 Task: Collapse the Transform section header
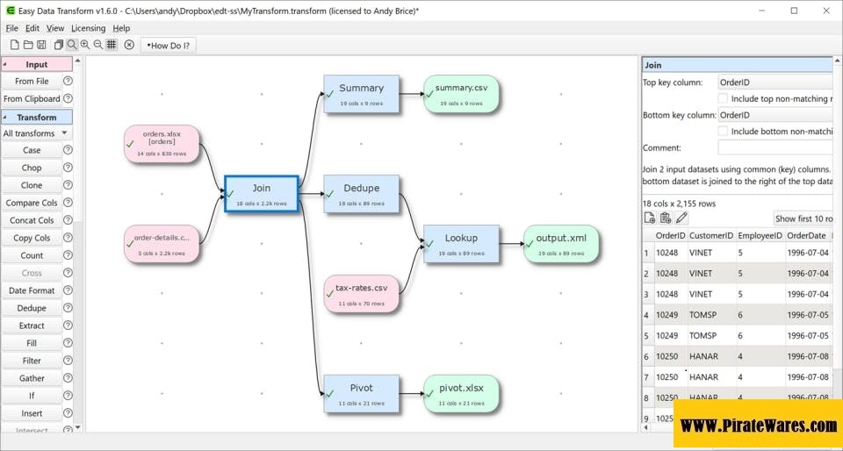click(37, 117)
